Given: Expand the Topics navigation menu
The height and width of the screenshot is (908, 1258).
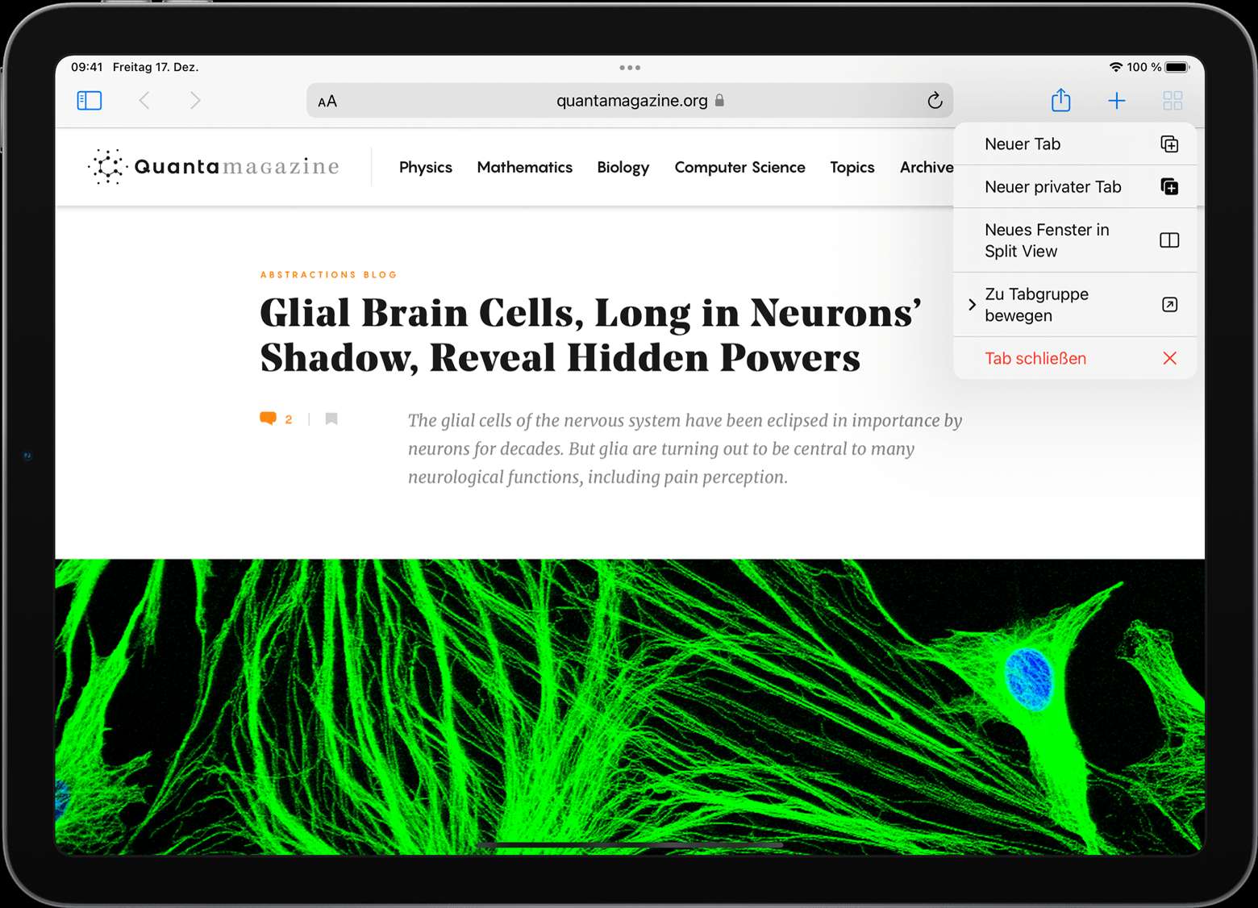Looking at the screenshot, I should click(x=852, y=167).
